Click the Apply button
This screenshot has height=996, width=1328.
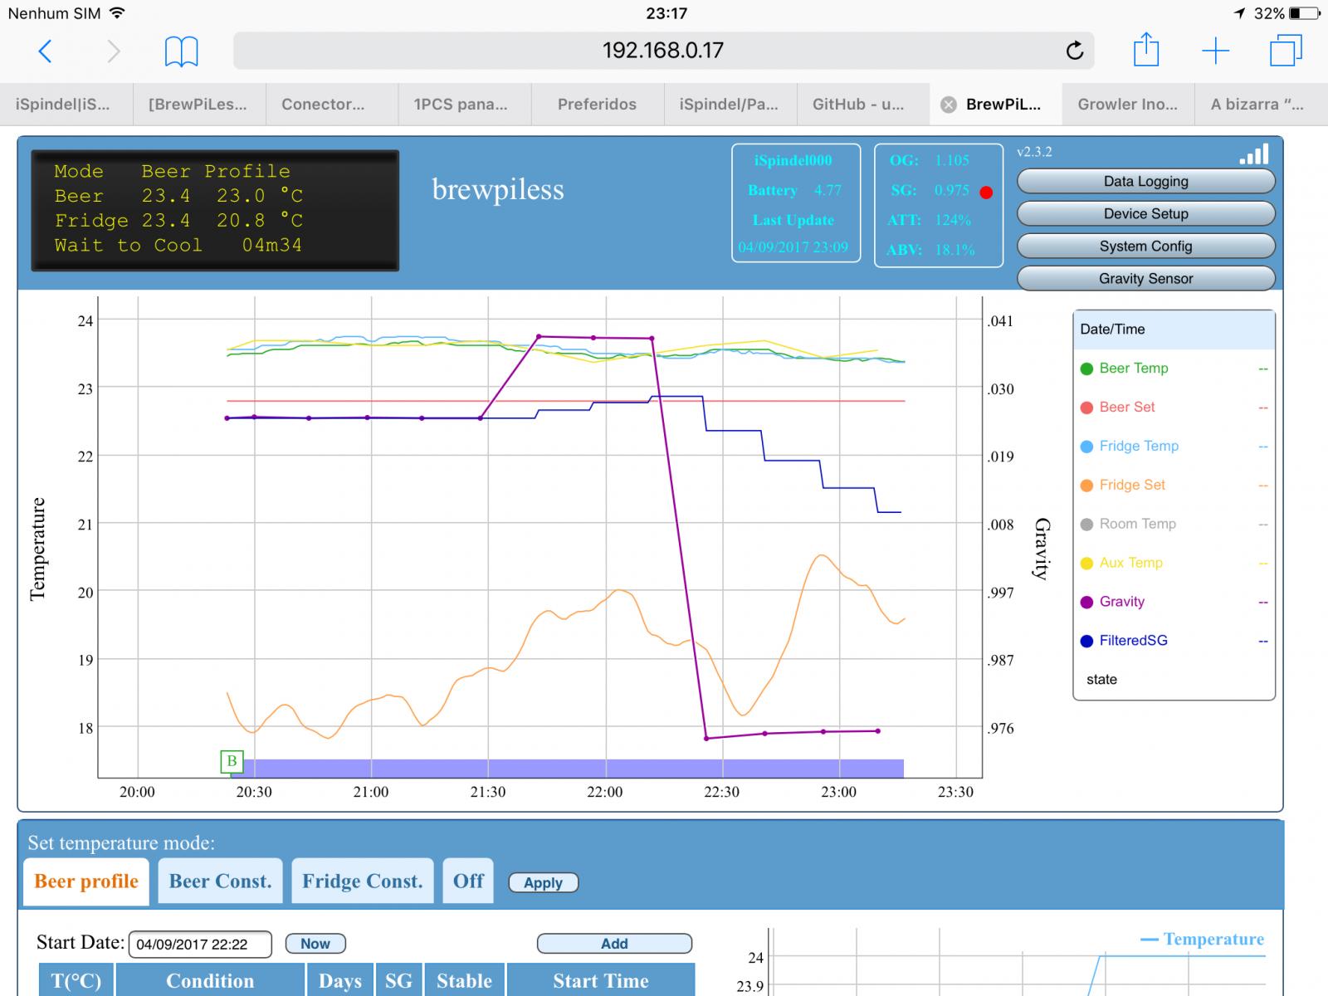543,883
